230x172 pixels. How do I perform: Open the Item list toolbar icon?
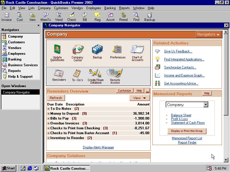(x=32, y=17)
